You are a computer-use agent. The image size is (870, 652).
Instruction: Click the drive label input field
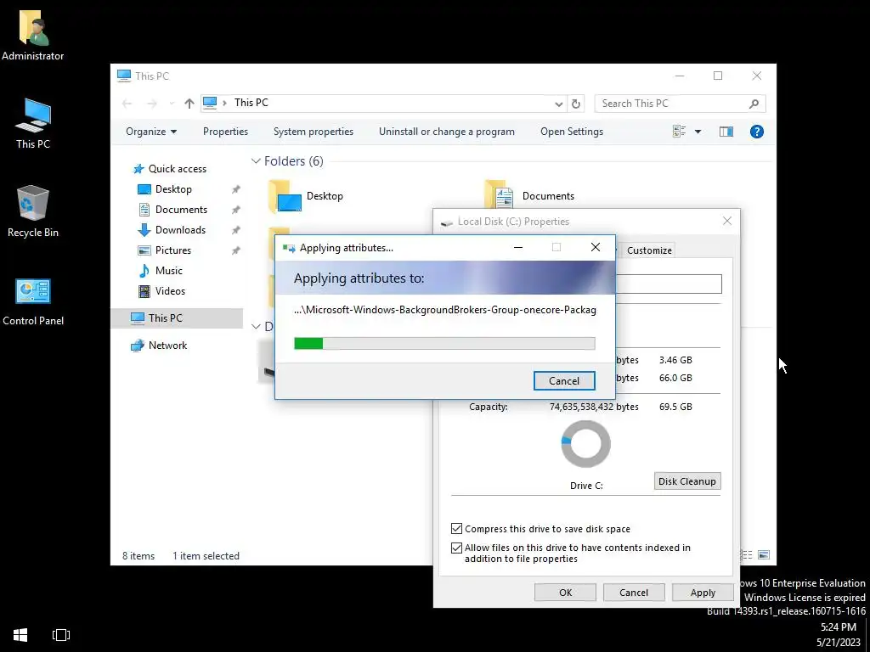click(x=669, y=284)
